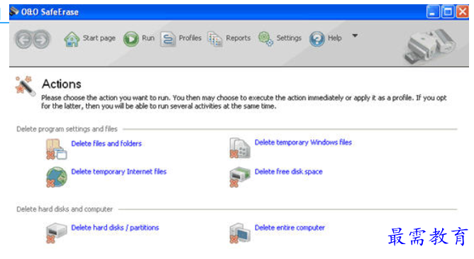Open Help from the toolbar
Image resolution: width=474 pixels, height=259 pixels.
pyautogui.click(x=335, y=38)
